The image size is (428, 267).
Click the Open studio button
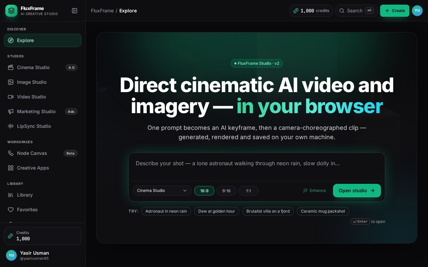coord(357,191)
